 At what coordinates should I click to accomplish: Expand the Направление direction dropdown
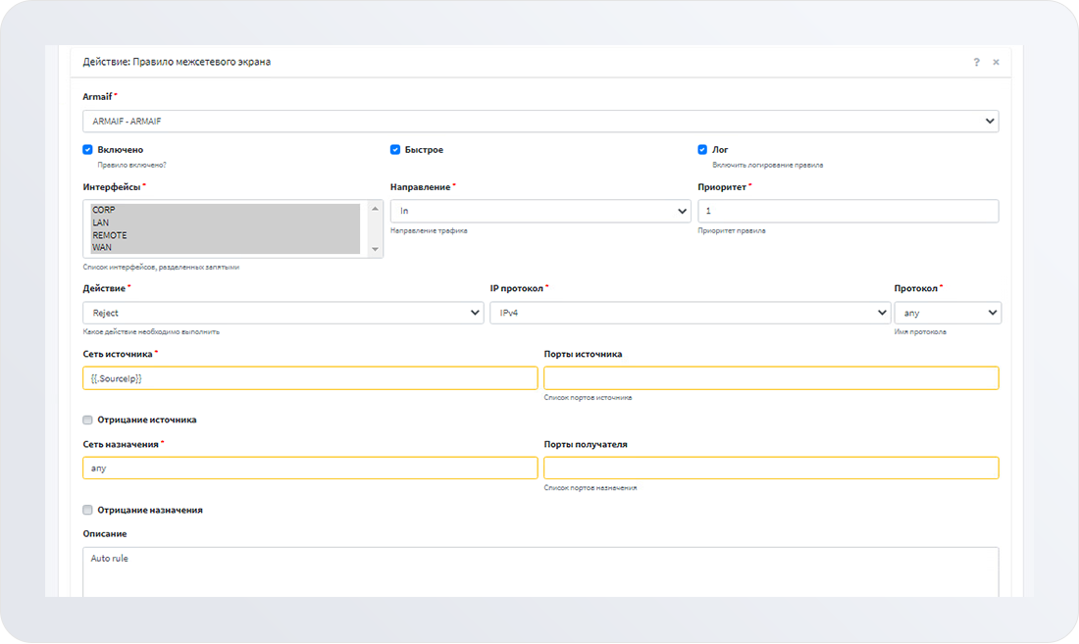point(540,211)
